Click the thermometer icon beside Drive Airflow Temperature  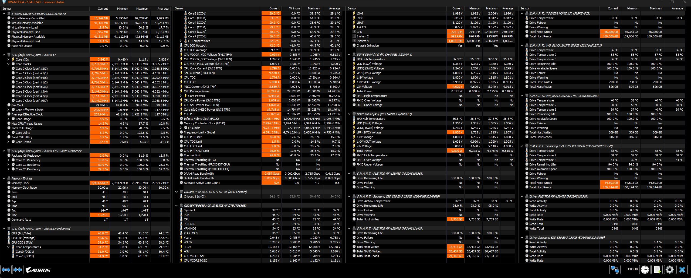(x=354, y=201)
